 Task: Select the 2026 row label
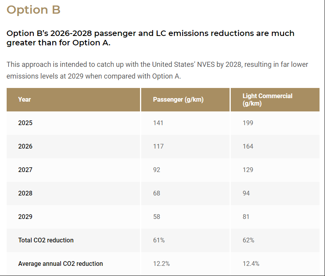(25, 146)
